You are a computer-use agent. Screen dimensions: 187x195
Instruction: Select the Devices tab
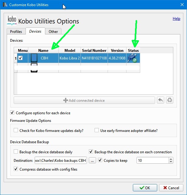tap(35, 31)
